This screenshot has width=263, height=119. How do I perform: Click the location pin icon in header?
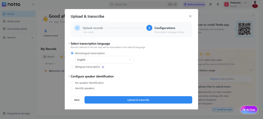(218, 4)
